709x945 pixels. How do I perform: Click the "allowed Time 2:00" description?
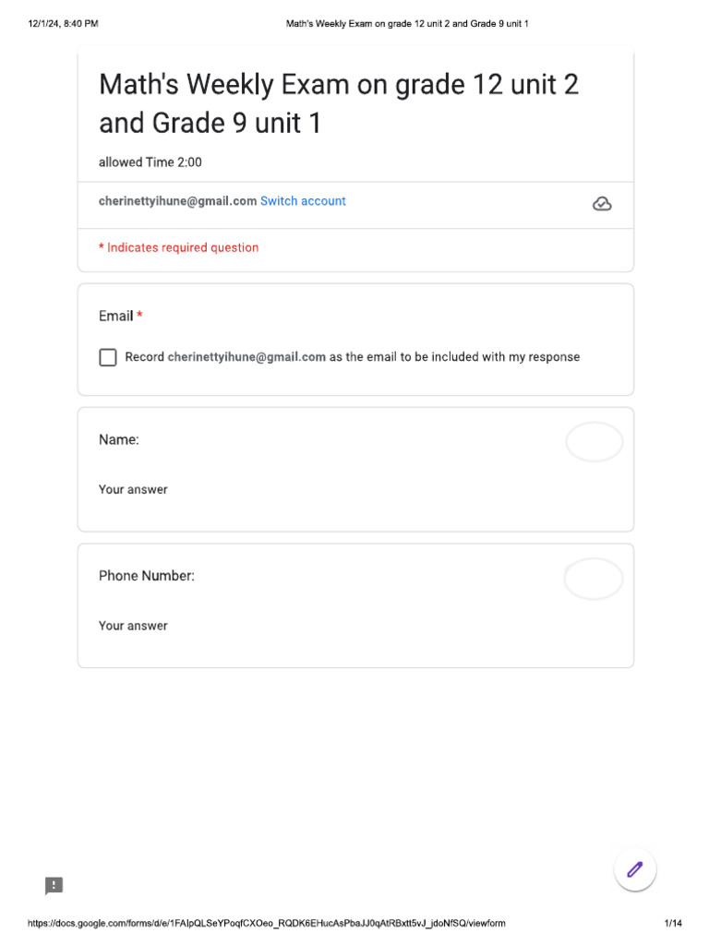[x=150, y=162]
